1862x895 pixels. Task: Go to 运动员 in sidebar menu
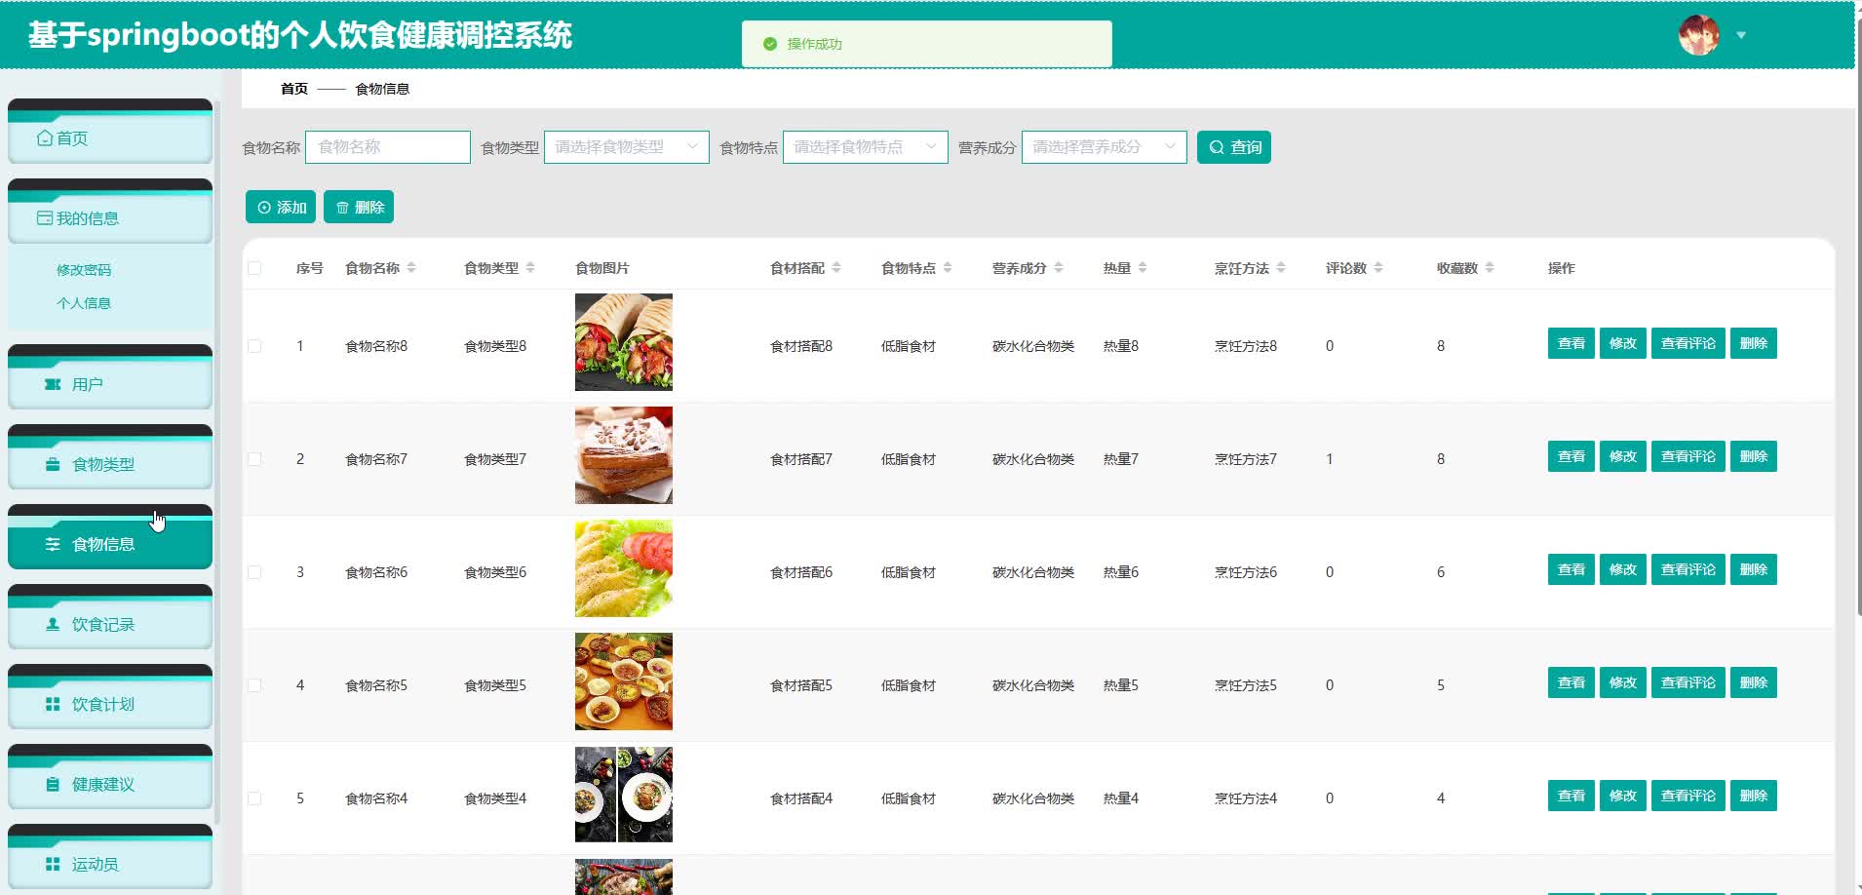click(x=95, y=864)
